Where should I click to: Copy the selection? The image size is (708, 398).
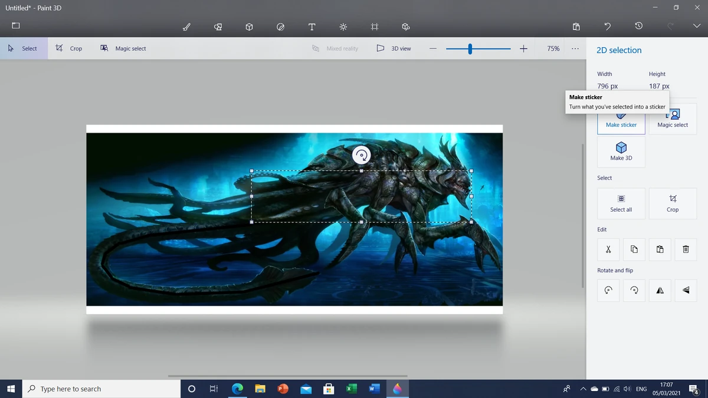634,249
